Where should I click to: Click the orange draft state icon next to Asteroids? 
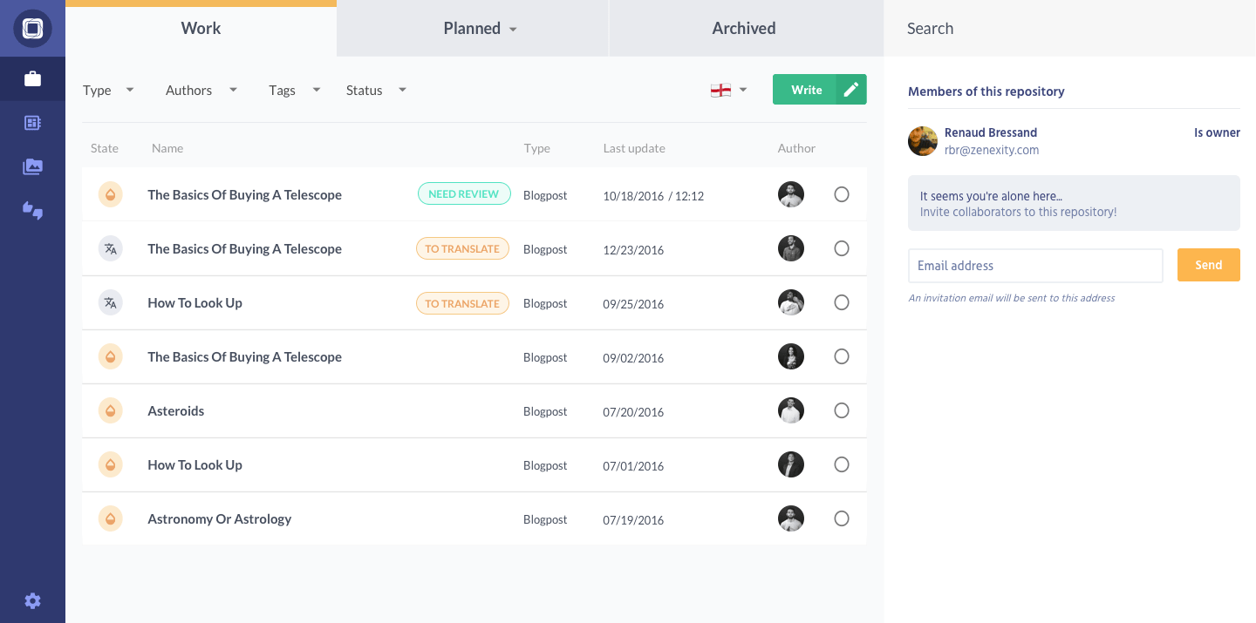click(111, 410)
